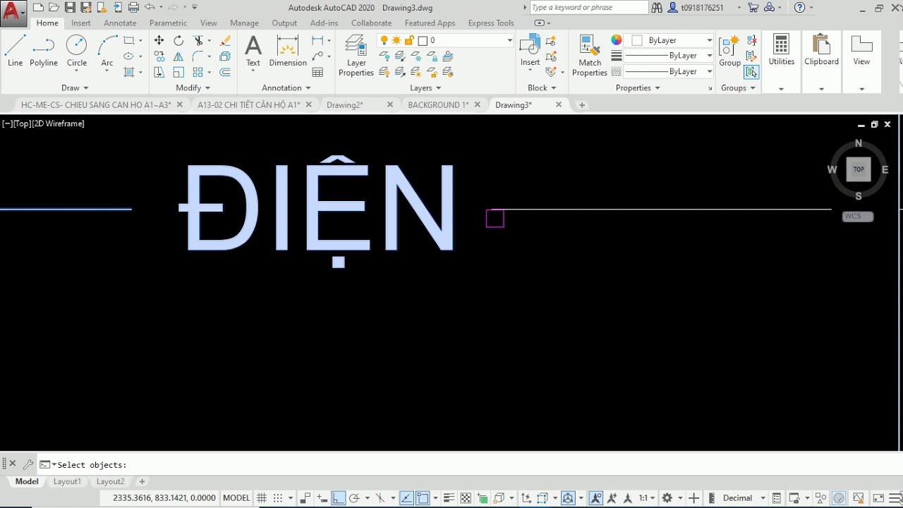Insert a Table from Annotation panel
This screenshot has width=903, height=508.
318,72
